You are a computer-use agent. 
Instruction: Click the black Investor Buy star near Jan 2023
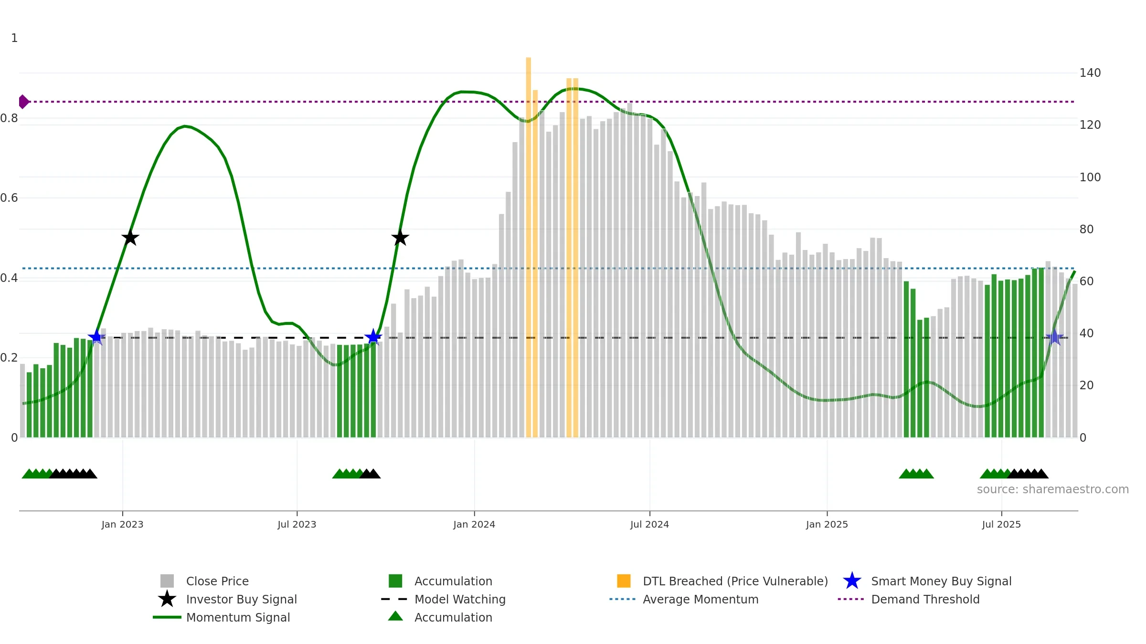[x=130, y=237]
